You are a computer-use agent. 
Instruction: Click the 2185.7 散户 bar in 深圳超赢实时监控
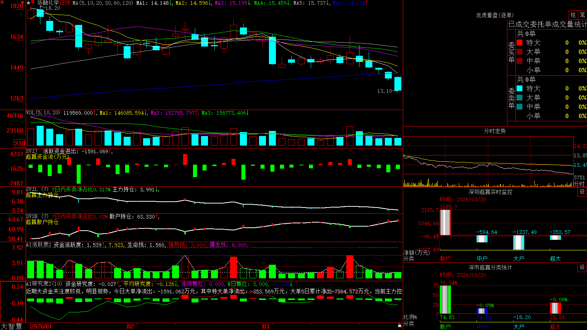(445, 223)
